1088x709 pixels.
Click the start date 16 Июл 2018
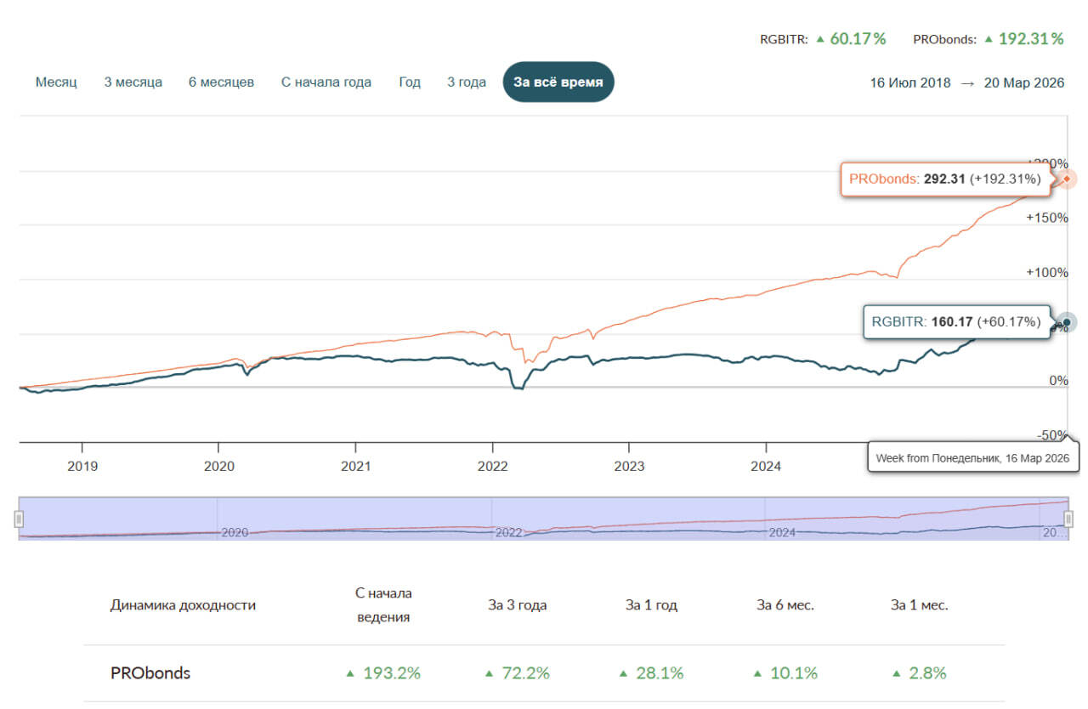click(910, 82)
